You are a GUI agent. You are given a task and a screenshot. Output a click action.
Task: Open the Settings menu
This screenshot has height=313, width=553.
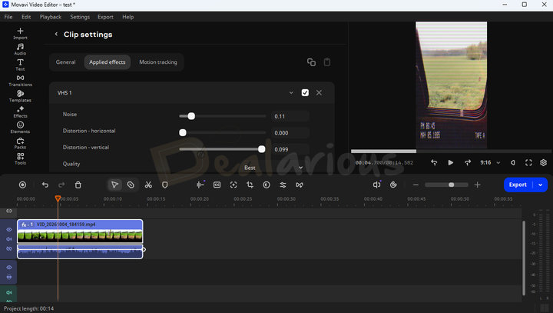point(80,17)
